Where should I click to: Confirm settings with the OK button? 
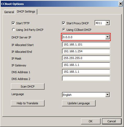pyautogui.click(x=91, y=121)
